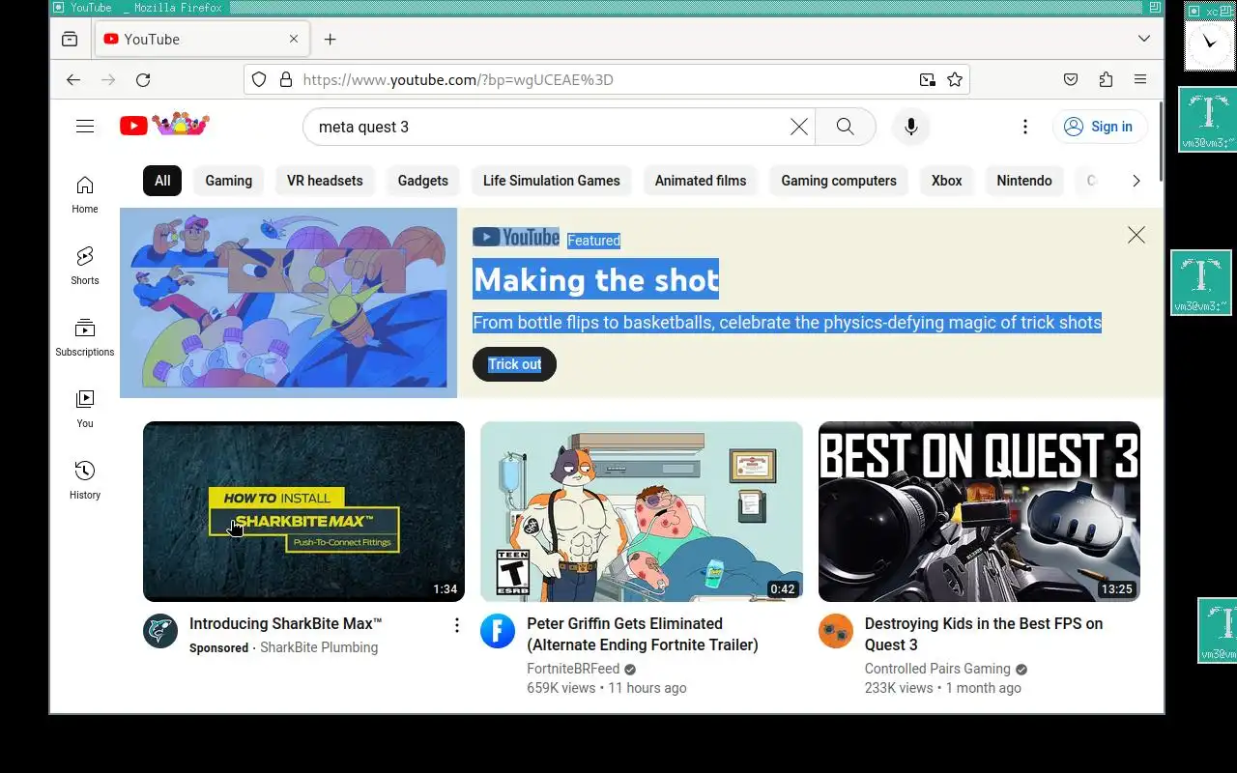This screenshot has width=1237, height=773.
Task: Open the Peter Griffin Fortnite thumbnail
Action: [x=642, y=511]
